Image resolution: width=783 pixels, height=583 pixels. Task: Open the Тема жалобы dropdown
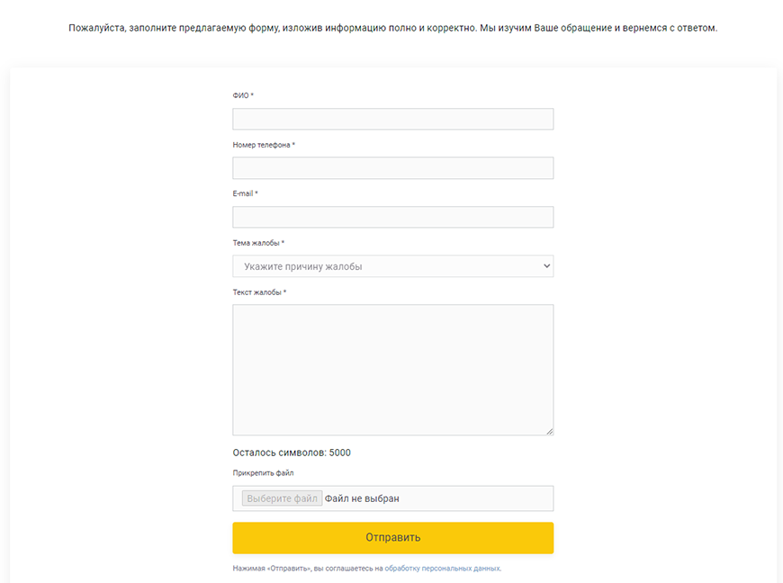pos(392,266)
